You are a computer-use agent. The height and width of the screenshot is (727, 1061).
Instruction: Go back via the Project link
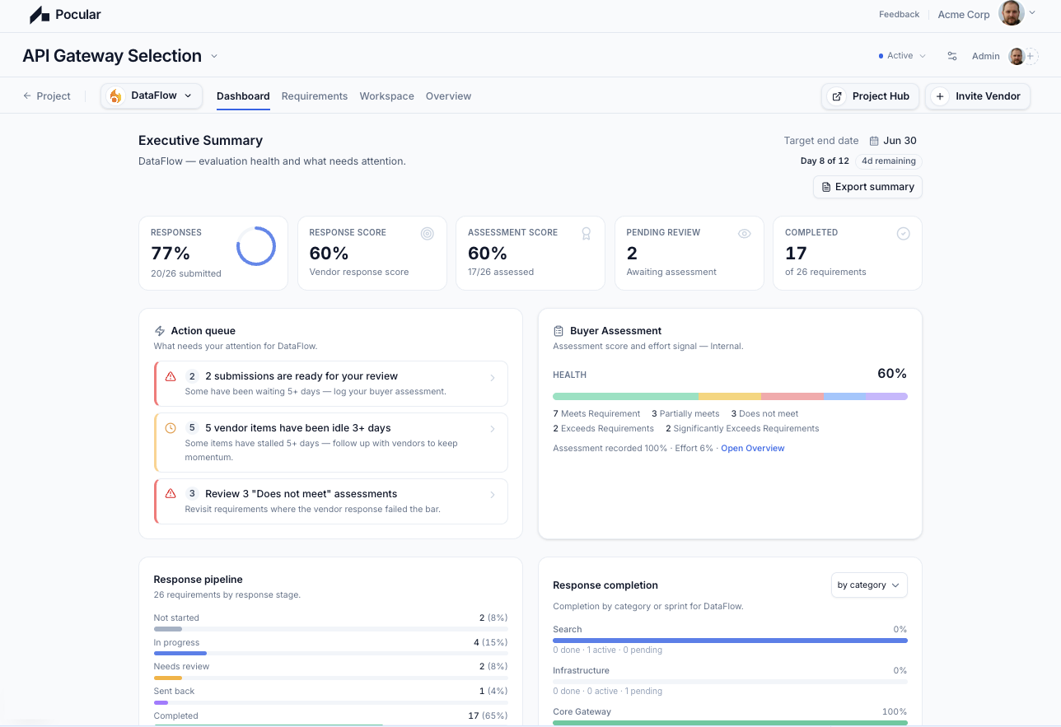(x=47, y=96)
